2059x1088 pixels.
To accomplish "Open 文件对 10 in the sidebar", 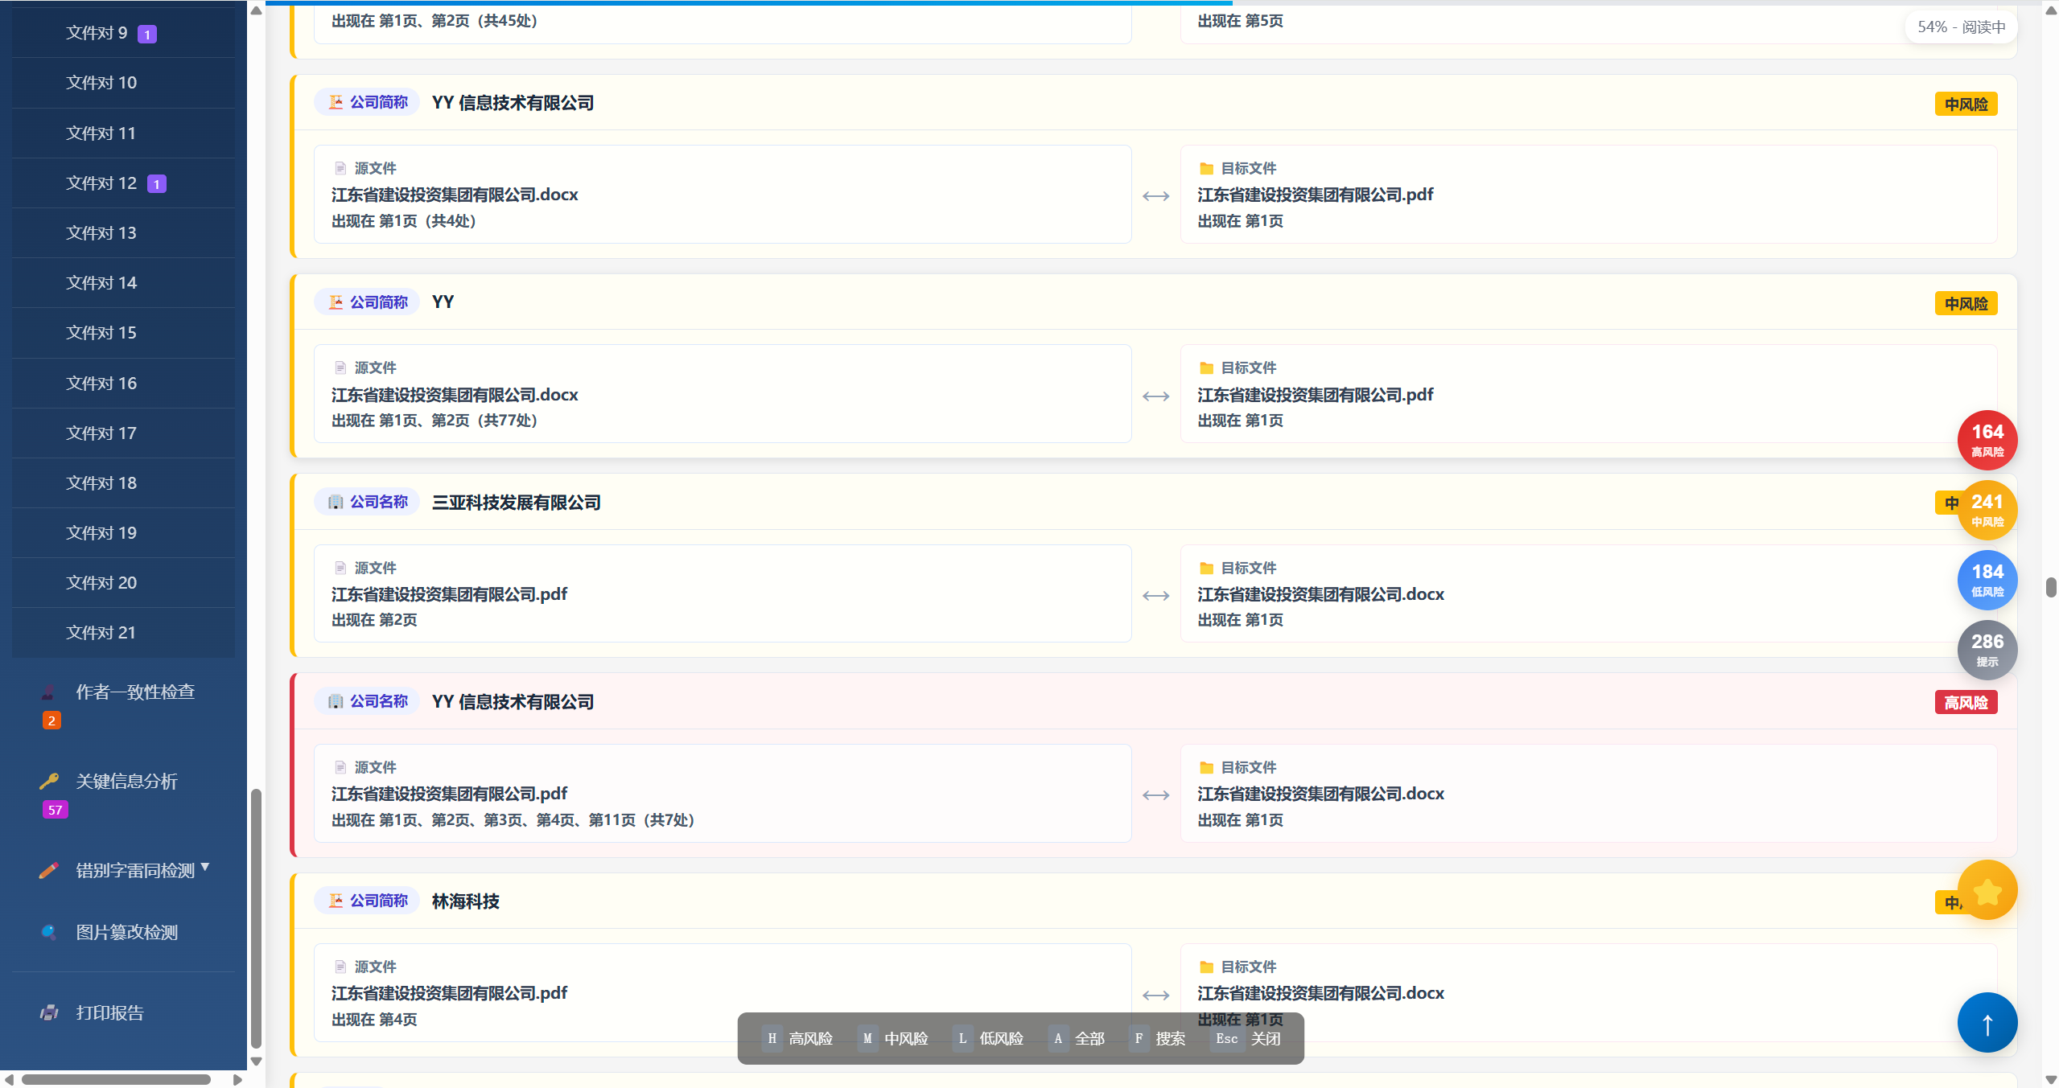I will coord(124,83).
